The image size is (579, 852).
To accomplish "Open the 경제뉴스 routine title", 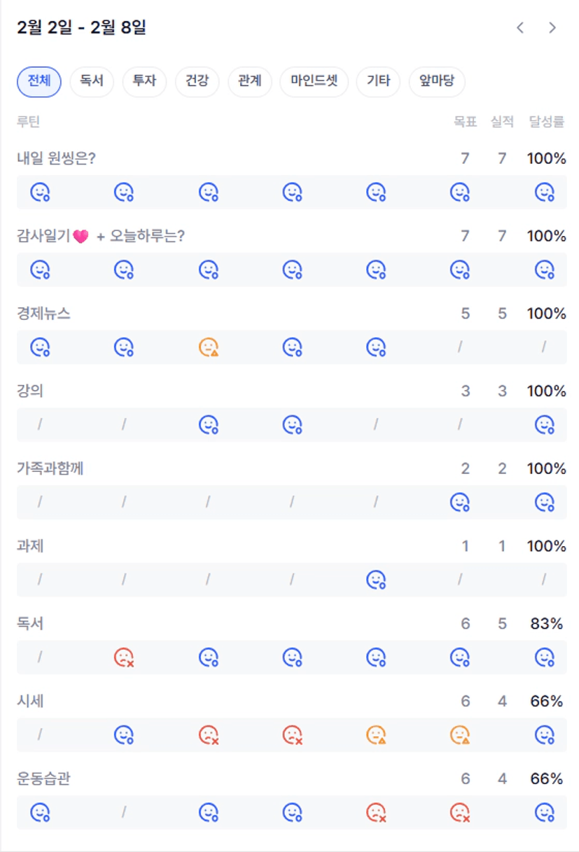I will coord(43,314).
